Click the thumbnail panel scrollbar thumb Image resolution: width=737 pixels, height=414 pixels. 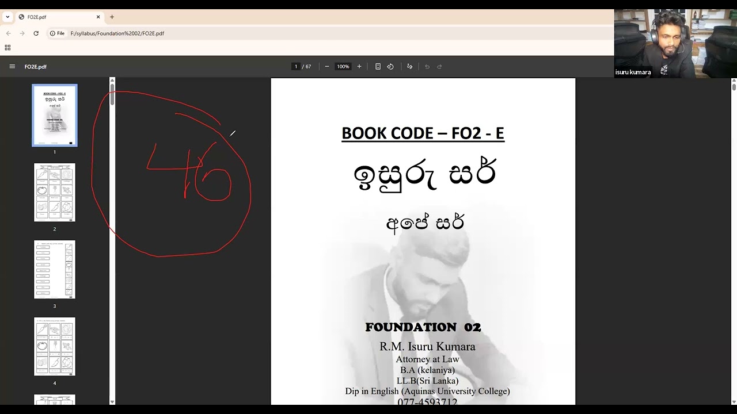point(112,95)
